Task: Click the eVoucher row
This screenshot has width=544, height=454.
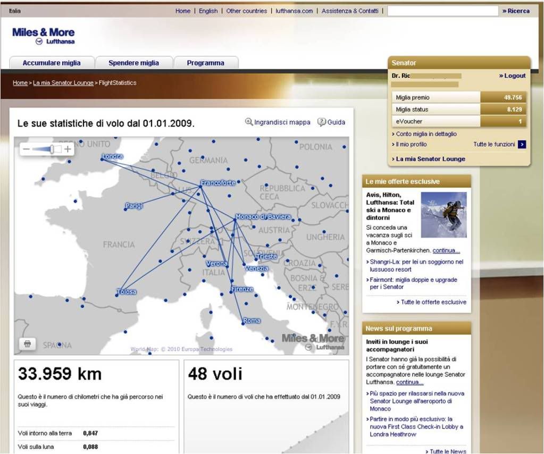Action: coord(459,121)
